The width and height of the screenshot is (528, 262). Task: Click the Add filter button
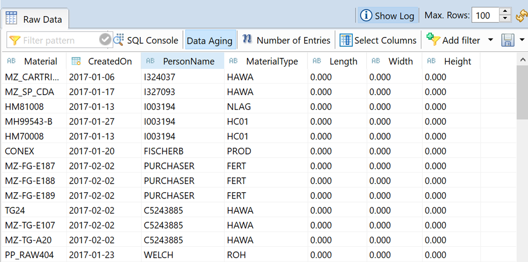click(453, 40)
